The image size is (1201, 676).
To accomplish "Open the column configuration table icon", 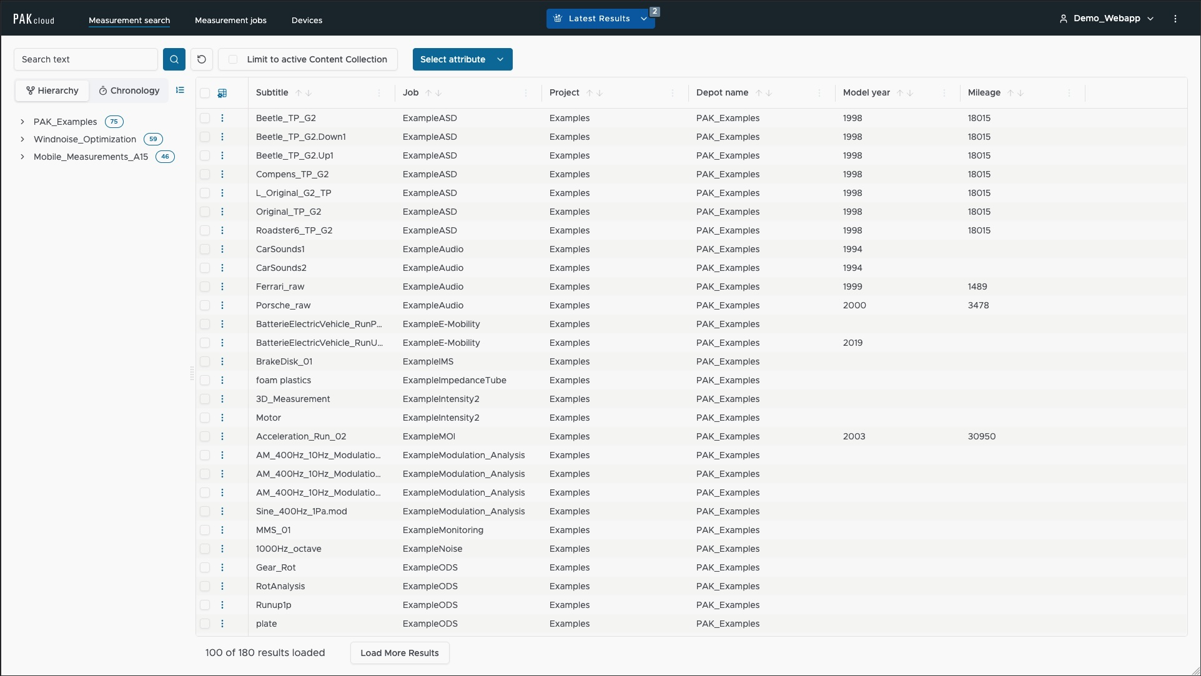I will (222, 93).
